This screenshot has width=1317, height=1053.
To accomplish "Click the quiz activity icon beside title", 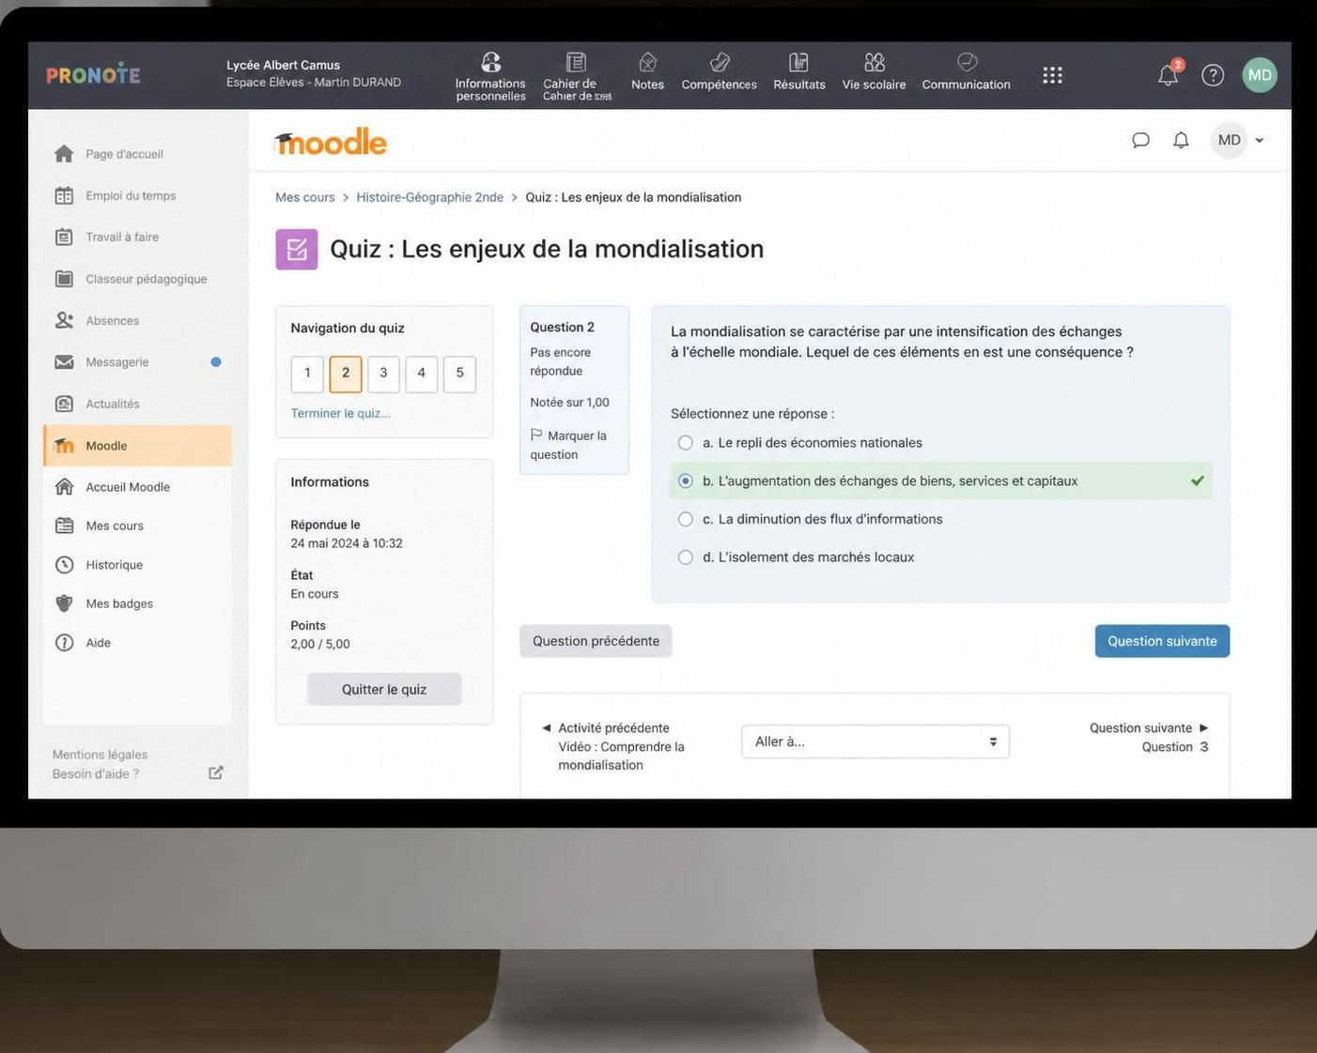I will point(297,250).
